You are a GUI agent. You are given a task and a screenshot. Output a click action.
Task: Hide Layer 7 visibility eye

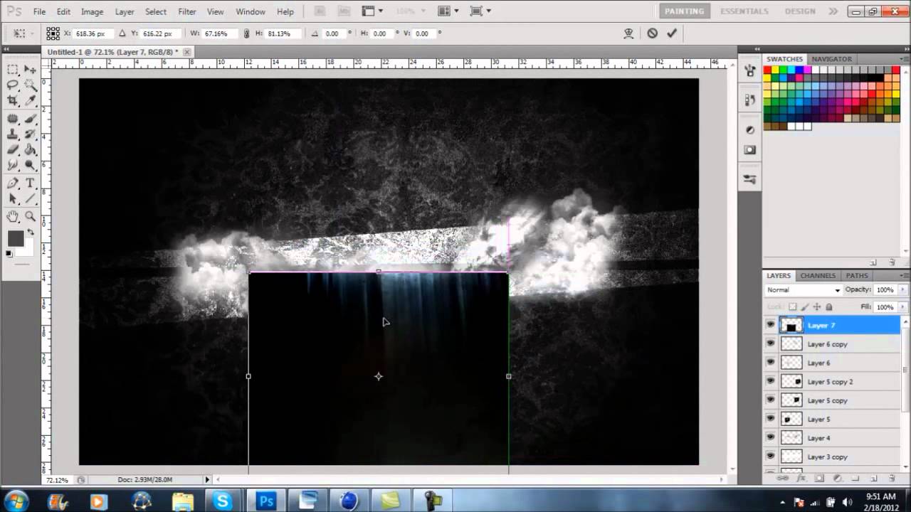(x=770, y=325)
